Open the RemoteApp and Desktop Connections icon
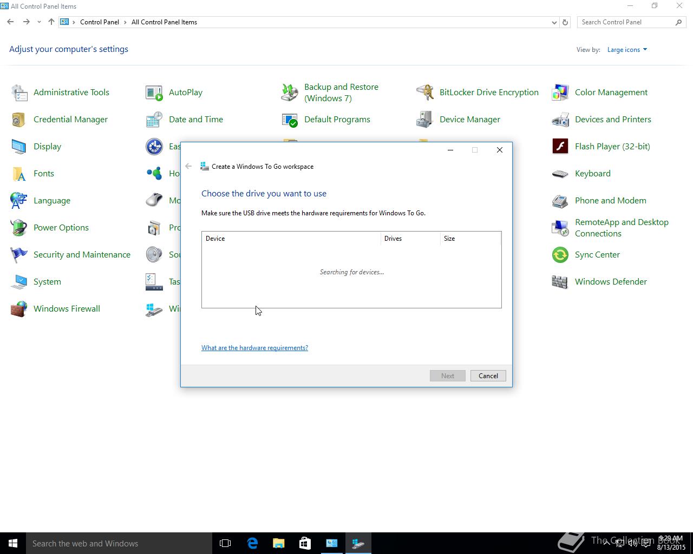Image resolution: width=693 pixels, height=554 pixels. (x=560, y=228)
